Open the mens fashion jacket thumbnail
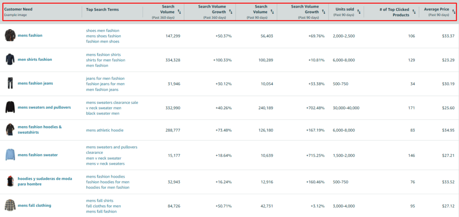Screen dimensions: 459x217 (x=9, y=35)
